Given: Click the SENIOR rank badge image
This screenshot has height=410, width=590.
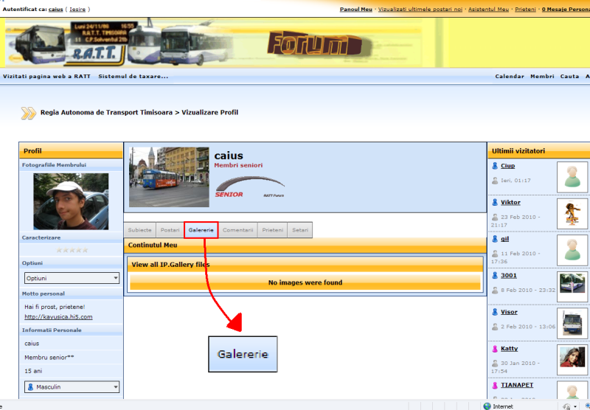Looking at the screenshot, I should pos(249,186).
